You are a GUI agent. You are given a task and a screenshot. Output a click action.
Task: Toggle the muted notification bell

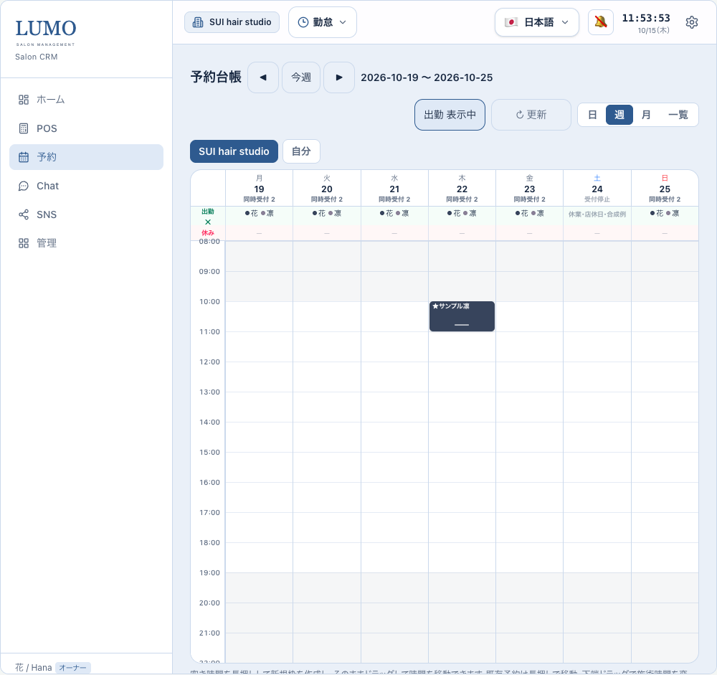tap(600, 22)
